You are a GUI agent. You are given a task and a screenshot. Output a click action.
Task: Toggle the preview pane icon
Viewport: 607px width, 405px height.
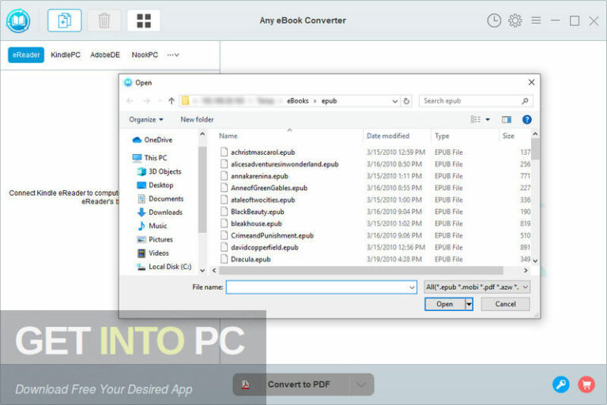tap(507, 119)
